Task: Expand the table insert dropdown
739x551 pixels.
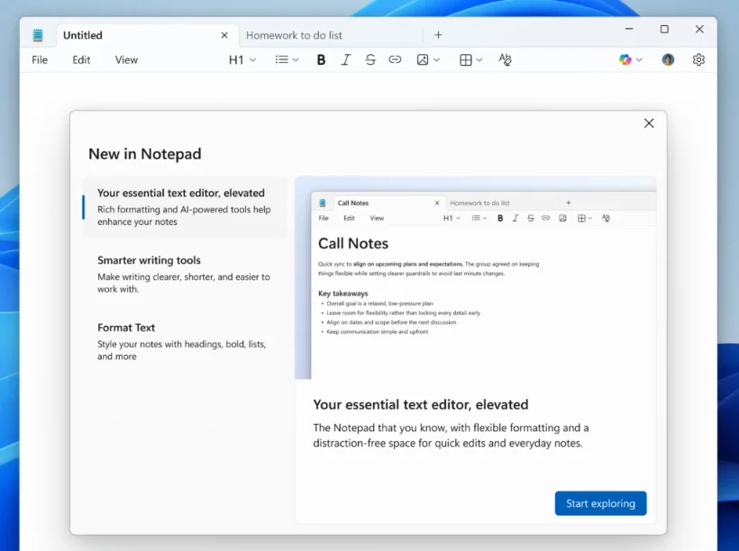Action: coord(471,60)
